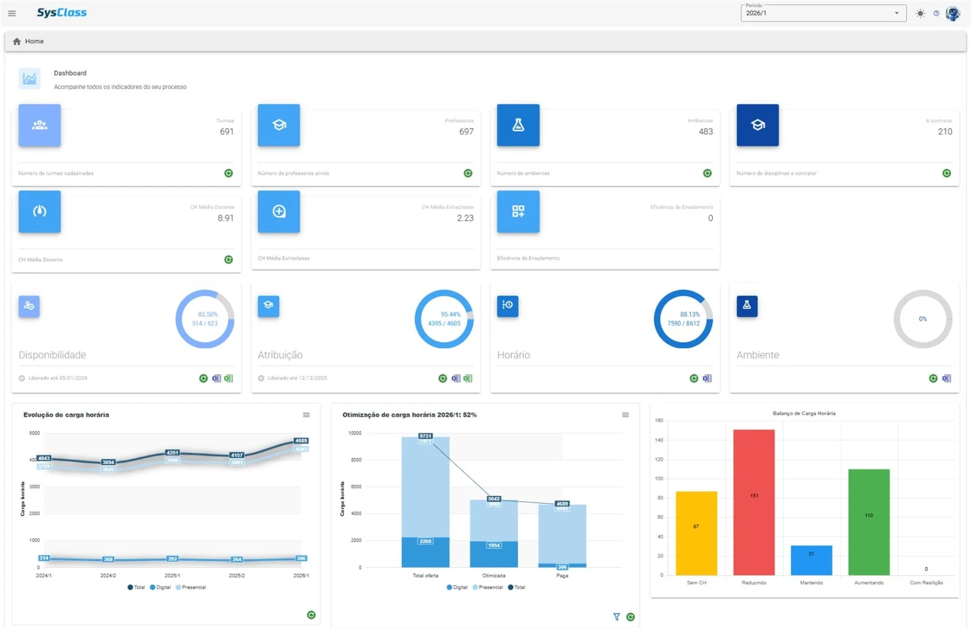
Task: Click the Eficiência de Ensalamento icon tile
Action: pos(518,212)
